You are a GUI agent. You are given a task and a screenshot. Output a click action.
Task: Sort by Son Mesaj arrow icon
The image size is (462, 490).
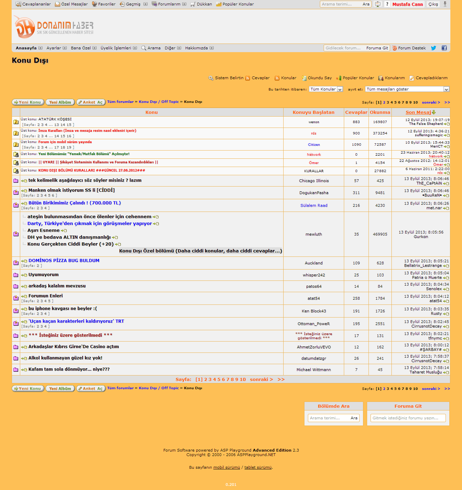434,112
